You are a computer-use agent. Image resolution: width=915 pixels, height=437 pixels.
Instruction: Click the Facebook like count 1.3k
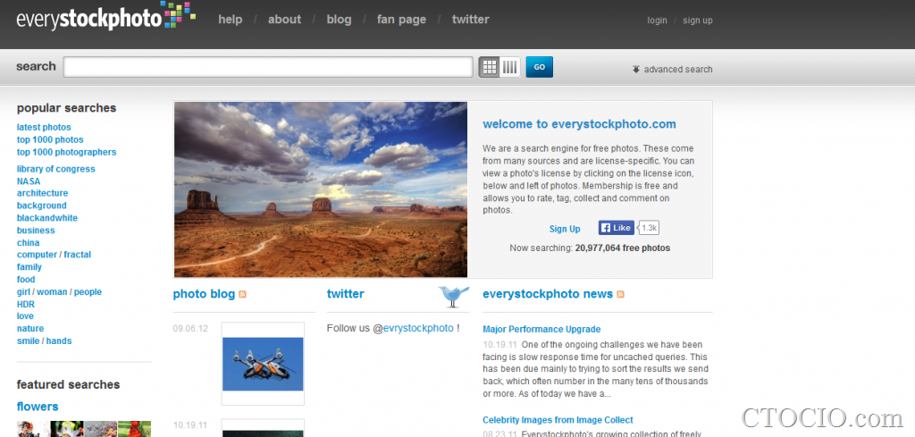tap(649, 228)
